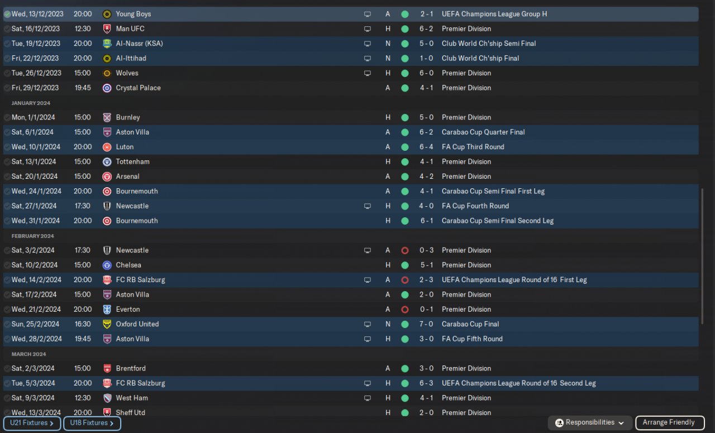Click the Oxford United club badge

pos(107,325)
